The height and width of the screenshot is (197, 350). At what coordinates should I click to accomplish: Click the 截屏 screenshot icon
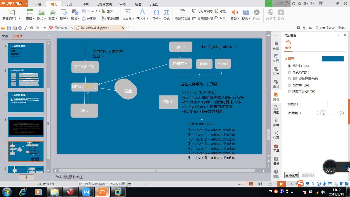click(64, 13)
